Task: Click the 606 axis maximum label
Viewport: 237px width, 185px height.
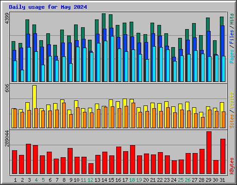Action: click(7, 88)
